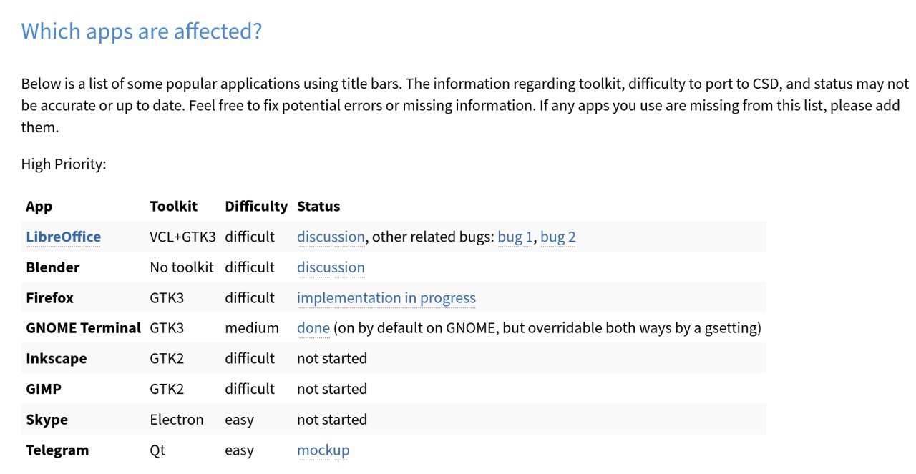Select the Firefox row name
Image resolution: width=916 pixels, height=474 pixels.
click(49, 298)
